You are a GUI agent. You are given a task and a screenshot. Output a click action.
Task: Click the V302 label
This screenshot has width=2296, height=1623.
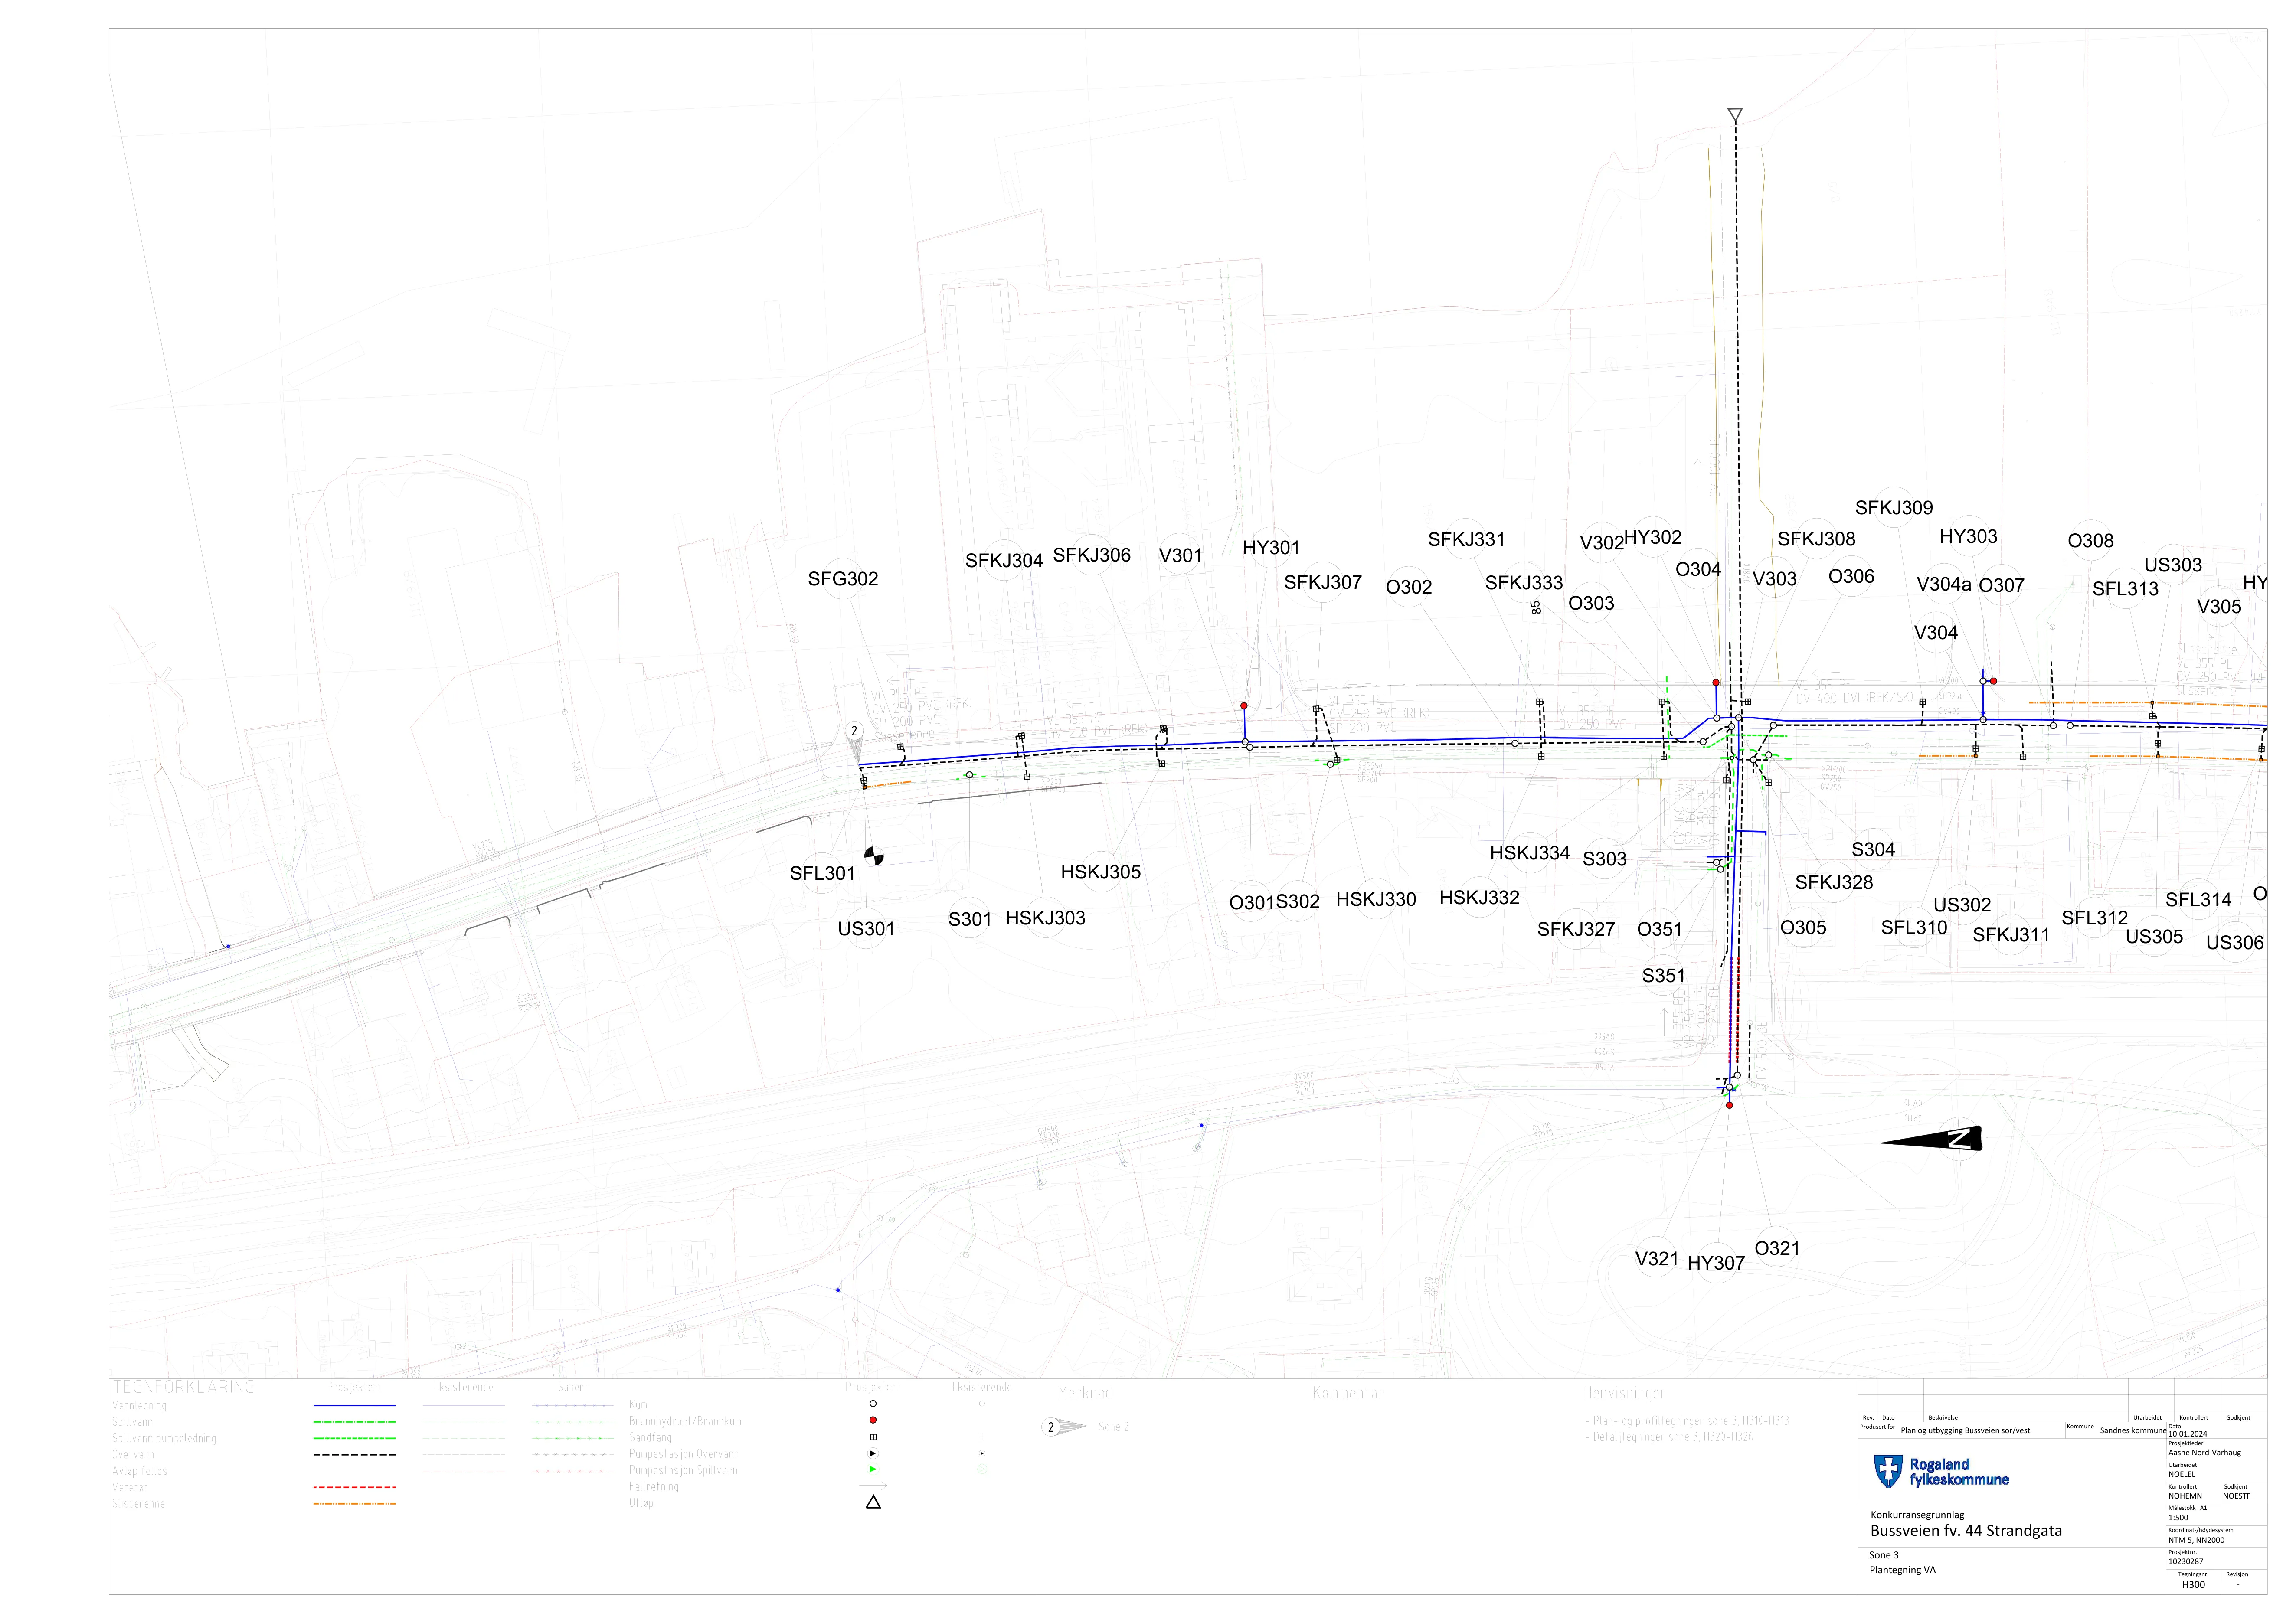tap(1602, 543)
